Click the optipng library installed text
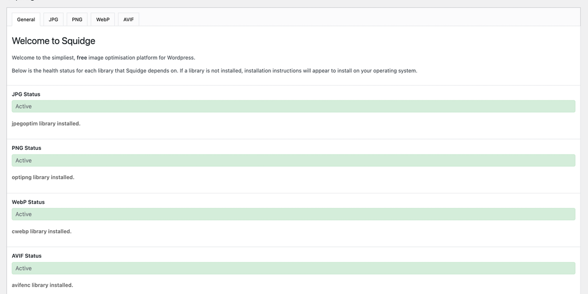 (43, 177)
